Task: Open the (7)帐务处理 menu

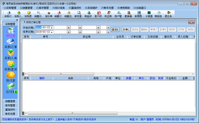Action: tap(107, 8)
